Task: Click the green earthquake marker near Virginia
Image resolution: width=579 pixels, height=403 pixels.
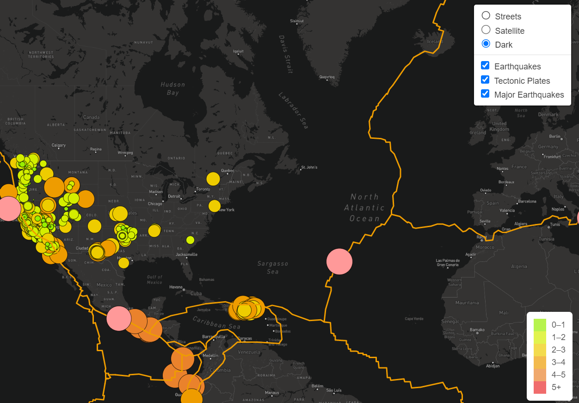Action: (191, 240)
